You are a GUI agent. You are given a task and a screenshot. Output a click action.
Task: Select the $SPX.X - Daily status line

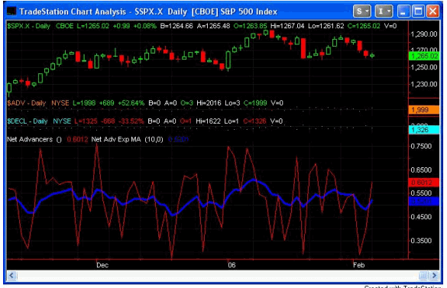[x=202, y=26]
